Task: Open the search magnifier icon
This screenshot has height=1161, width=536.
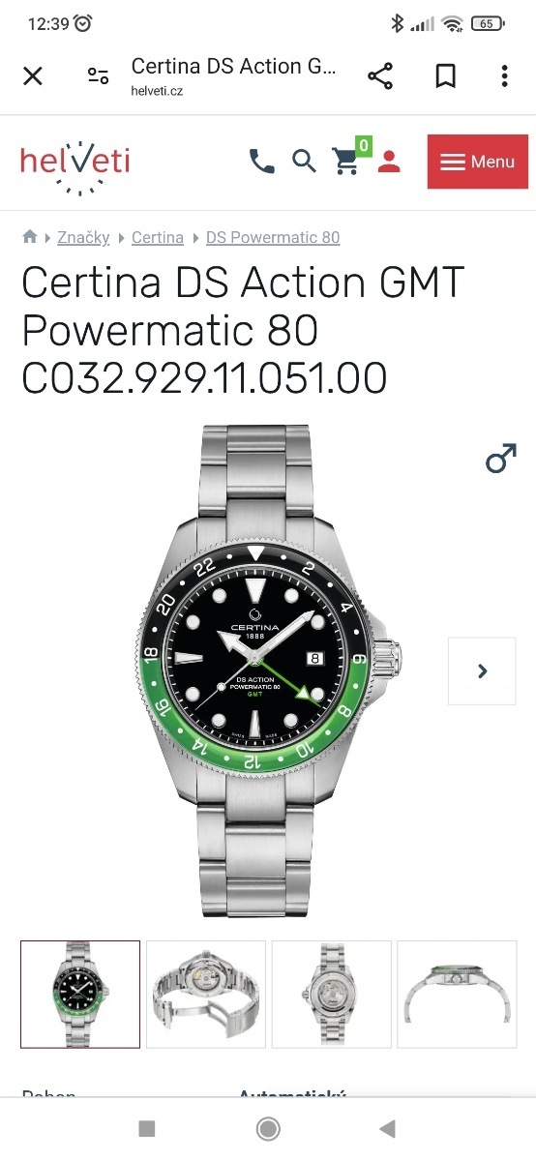Action: (304, 162)
